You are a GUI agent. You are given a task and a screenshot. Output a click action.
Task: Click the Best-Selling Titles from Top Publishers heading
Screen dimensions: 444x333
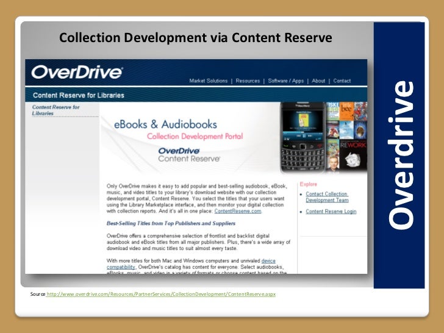[x=171, y=223]
